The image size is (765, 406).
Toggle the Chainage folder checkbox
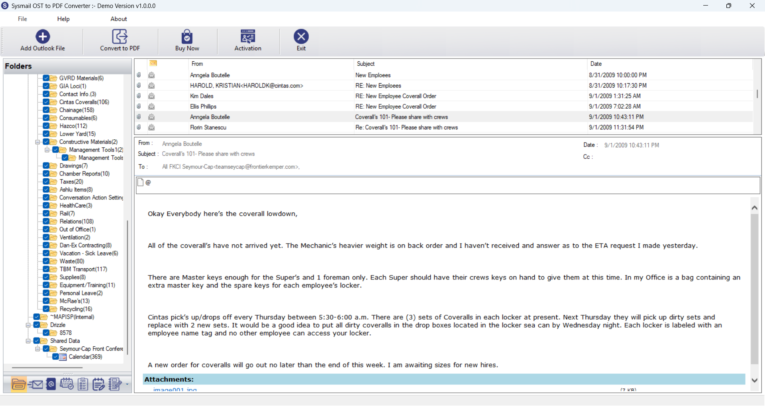(46, 110)
